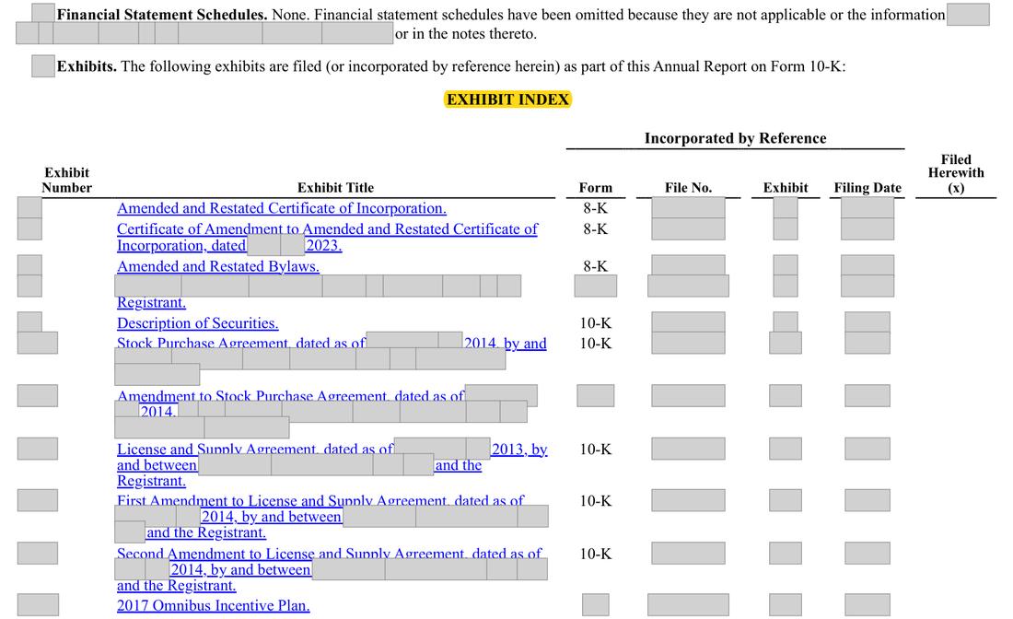Click 8-K in Certificate of Amendment row
The image size is (1013, 619).
tap(595, 228)
